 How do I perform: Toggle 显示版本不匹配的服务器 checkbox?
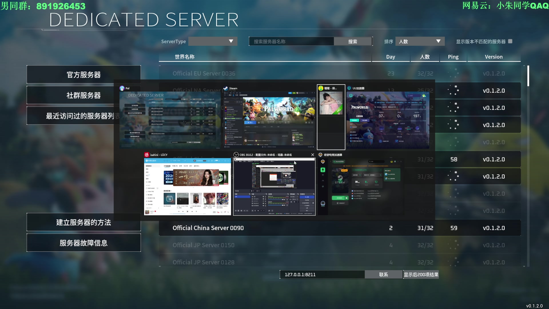click(510, 41)
